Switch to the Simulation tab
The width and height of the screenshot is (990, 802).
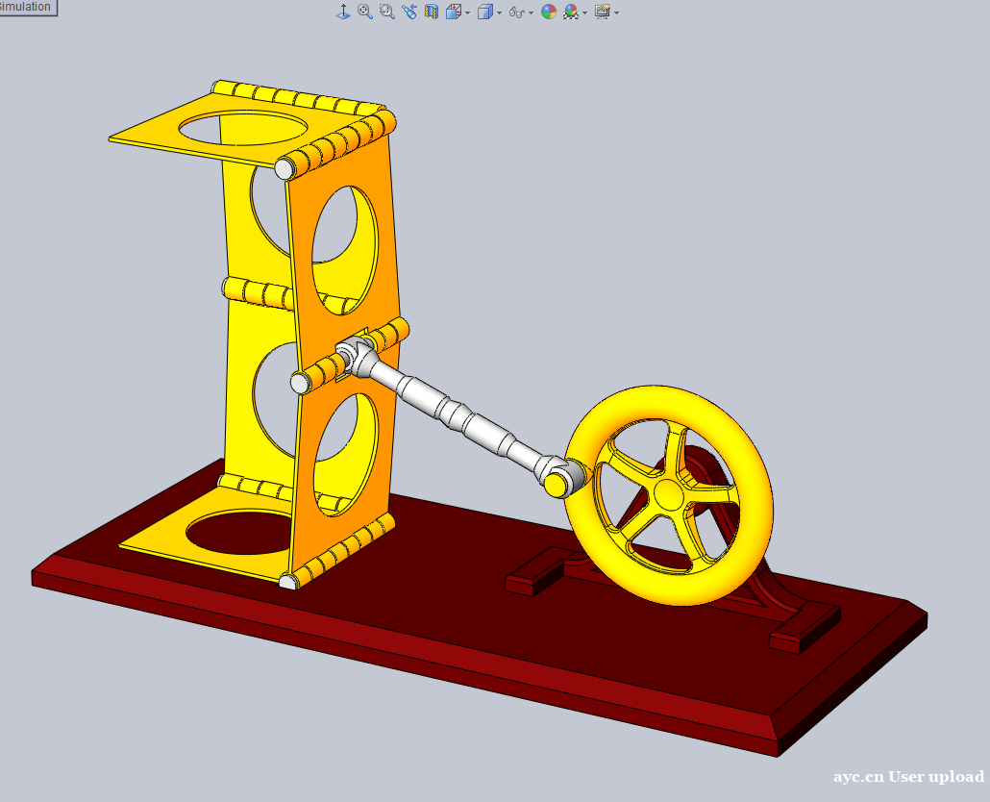(27, 7)
